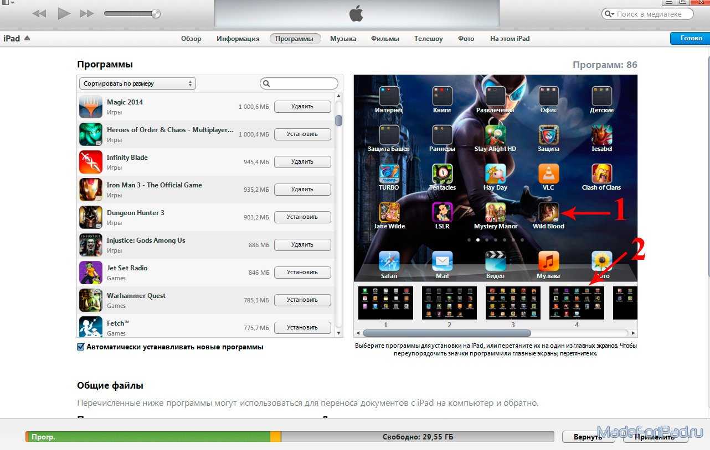Screen dimensions: 710x450
Task: Install Heroes of Order & Chaos
Action: tap(302, 134)
